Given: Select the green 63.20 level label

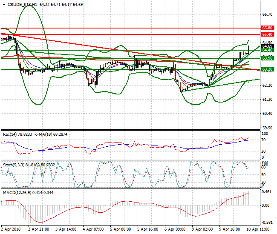Looking at the screenshot, I should tap(267, 69).
